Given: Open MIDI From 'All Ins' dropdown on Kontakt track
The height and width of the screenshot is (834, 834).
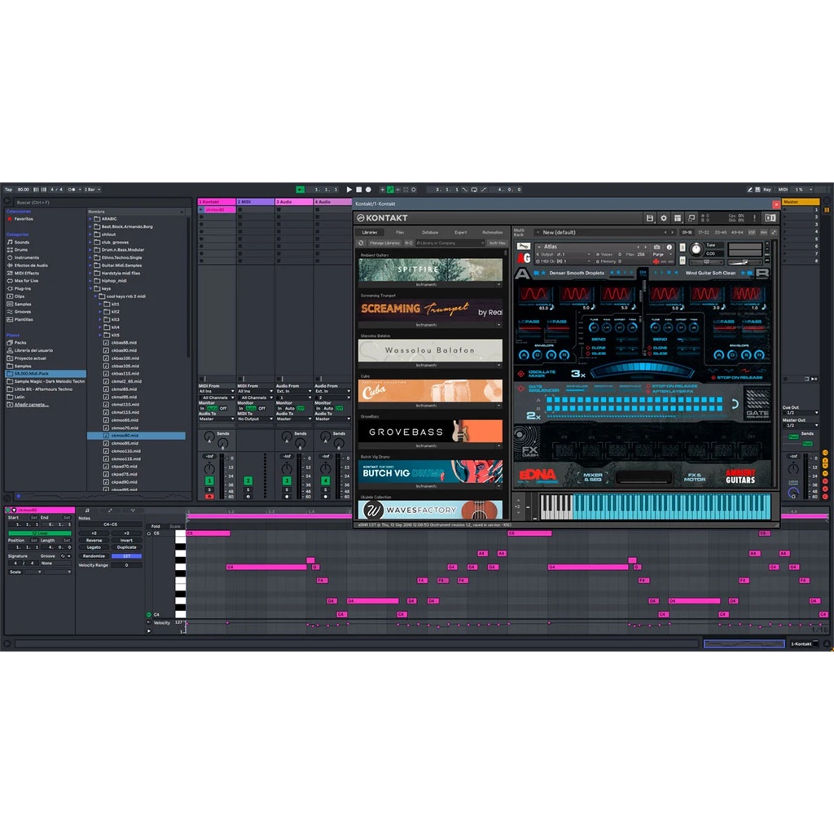Looking at the screenshot, I should click(216, 392).
